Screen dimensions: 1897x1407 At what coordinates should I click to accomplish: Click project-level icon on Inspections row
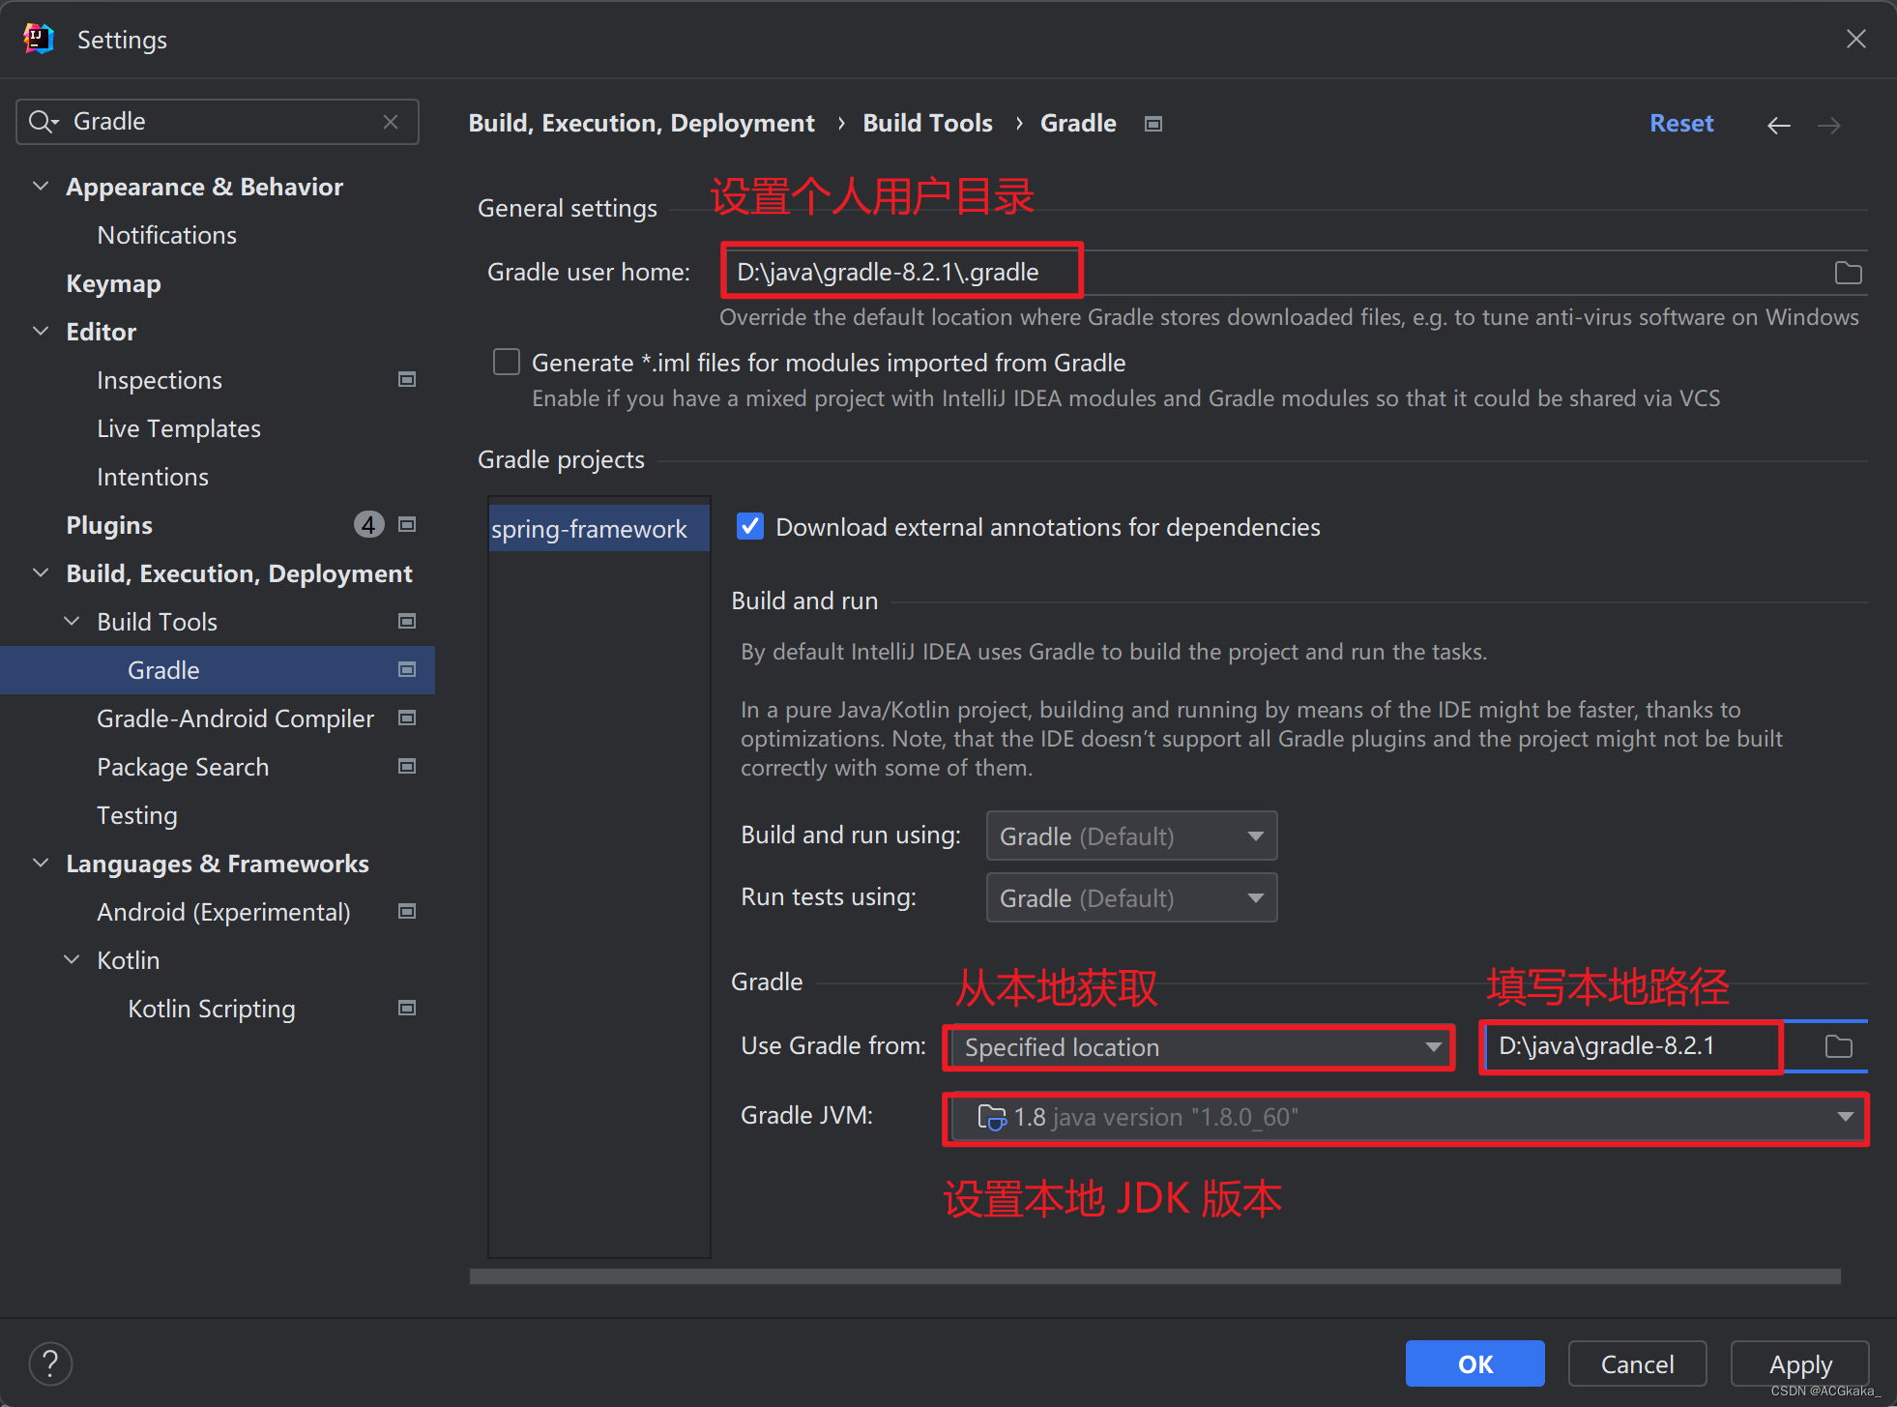pyautogui.click(x=407, y=379)
